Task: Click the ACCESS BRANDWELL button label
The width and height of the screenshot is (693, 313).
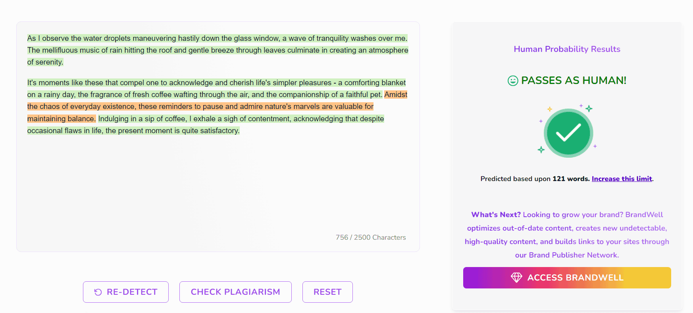Action: [575, 278]
